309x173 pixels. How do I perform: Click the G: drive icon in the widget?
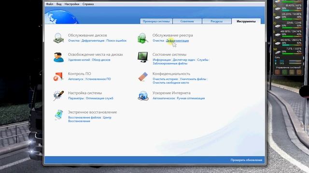pos(278,26)
